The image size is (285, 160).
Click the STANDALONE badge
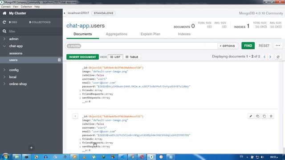point(104,13)
